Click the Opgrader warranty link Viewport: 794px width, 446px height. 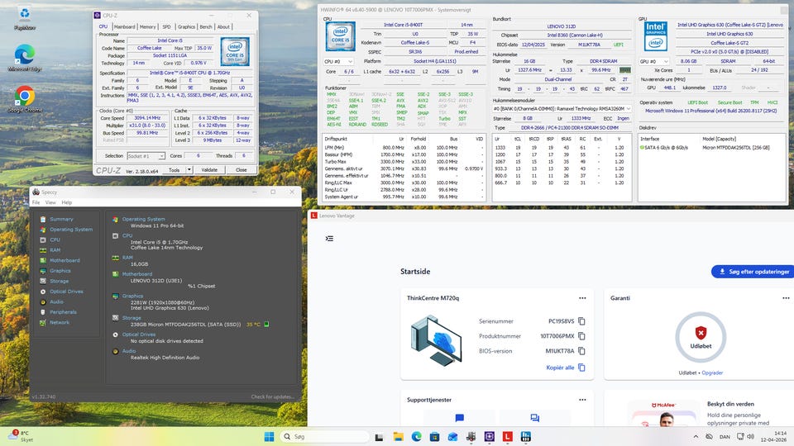[712, 372]
